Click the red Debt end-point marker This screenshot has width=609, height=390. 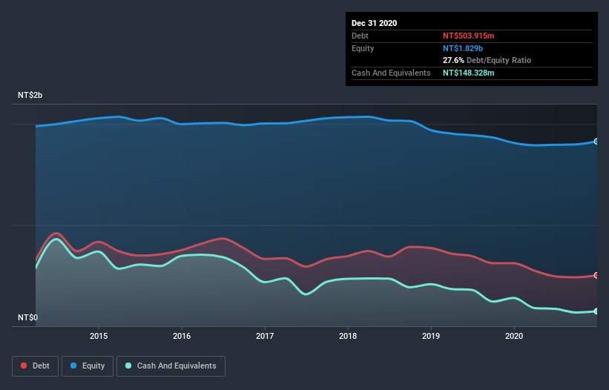pyautogui.click(x=596, y=275)
